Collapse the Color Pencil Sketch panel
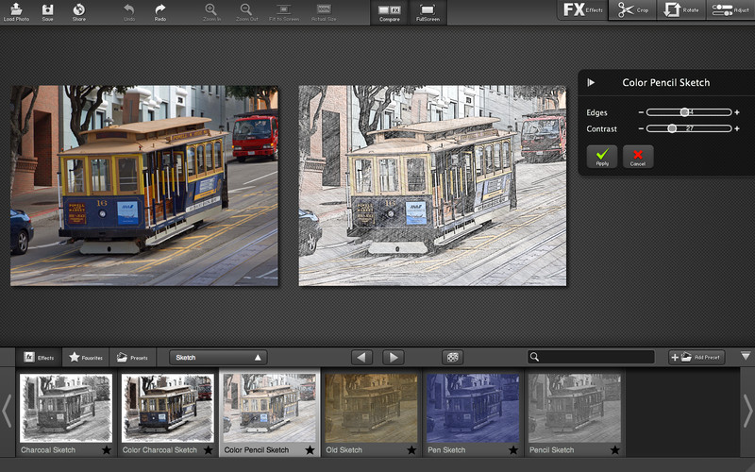The height and width of the screenshot is (472, 755). 591,83
